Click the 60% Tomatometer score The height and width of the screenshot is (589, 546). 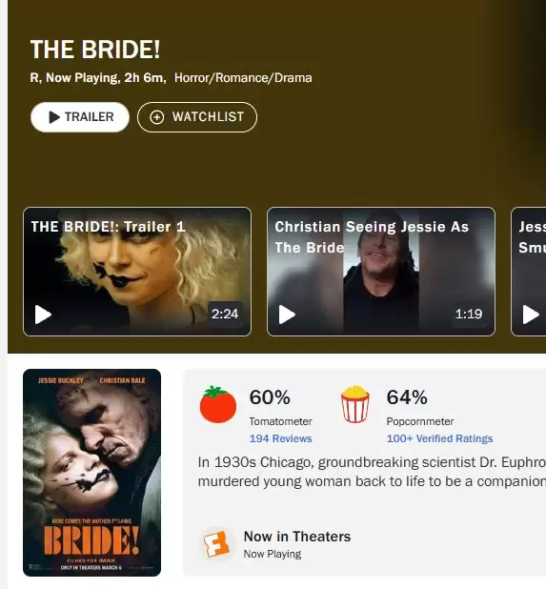[270, 397]
